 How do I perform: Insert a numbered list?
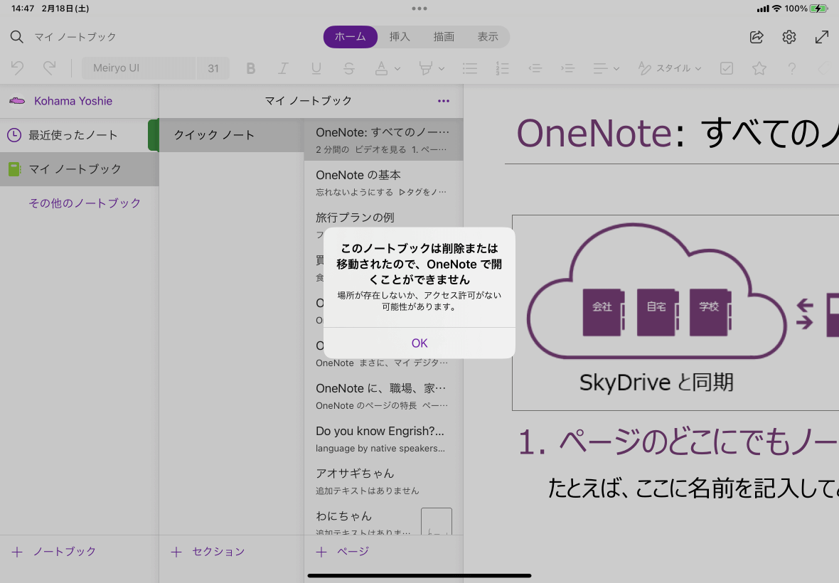pyautogui.click(x=503, y=68)
